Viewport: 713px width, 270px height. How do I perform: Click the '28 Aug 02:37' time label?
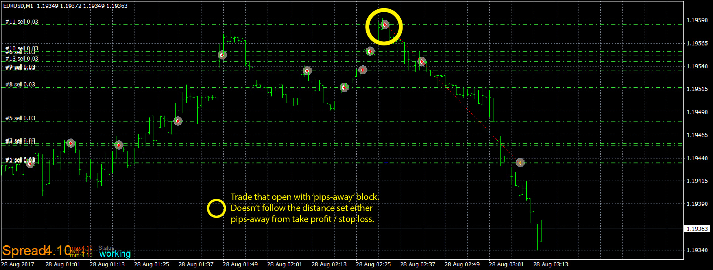[418, 264]
